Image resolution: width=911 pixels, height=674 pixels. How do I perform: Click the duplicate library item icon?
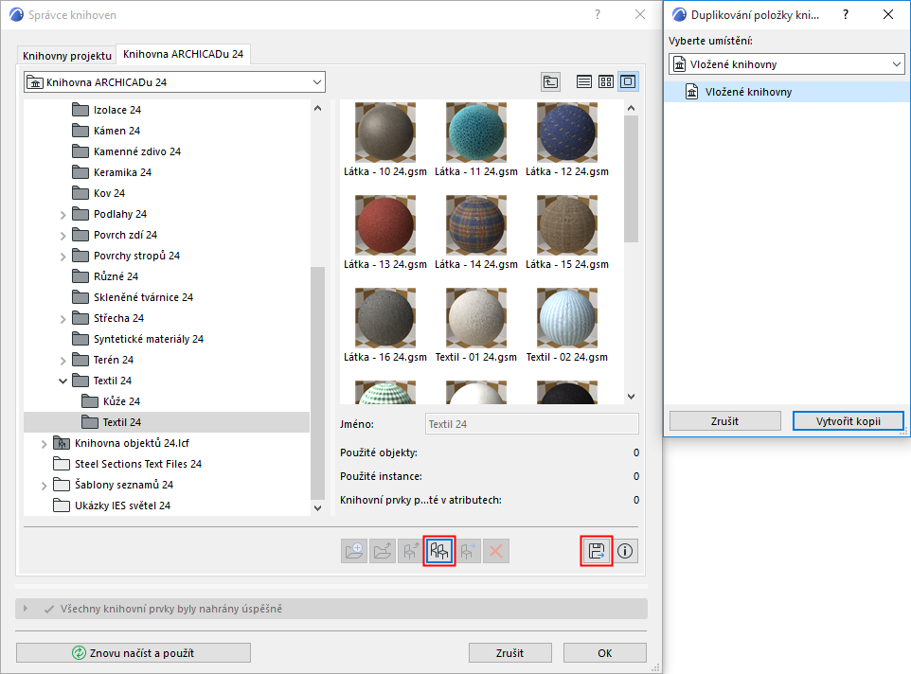tap(439, 551)
